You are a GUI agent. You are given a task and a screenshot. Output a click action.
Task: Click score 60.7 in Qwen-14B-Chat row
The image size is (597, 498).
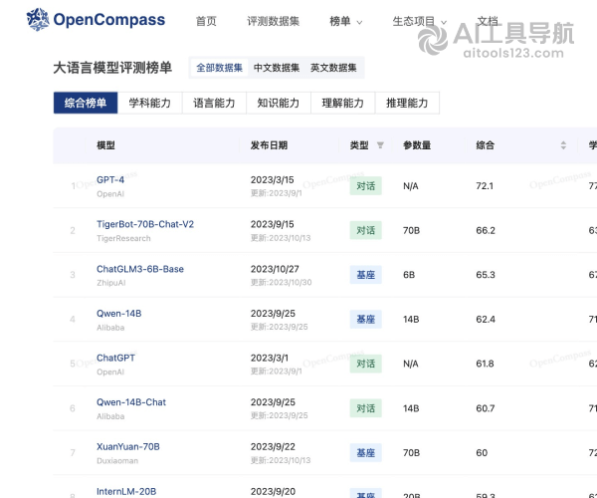tap(486, 408)
